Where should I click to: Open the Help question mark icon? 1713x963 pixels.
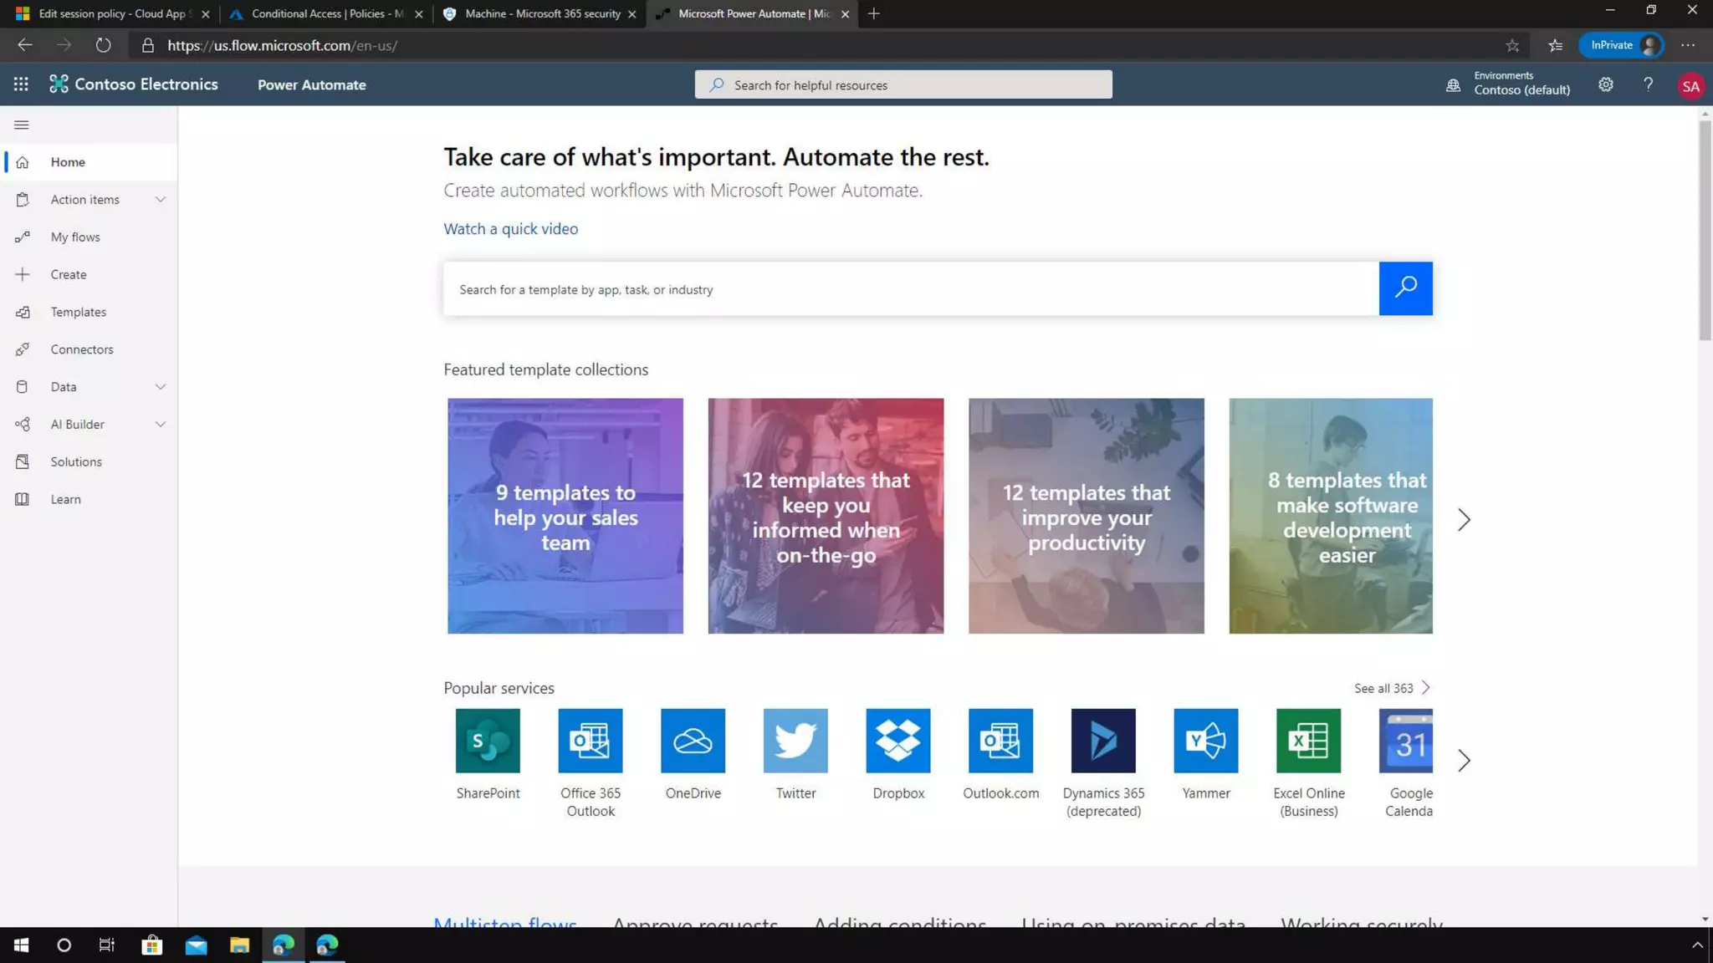(x=1648, y=84)
